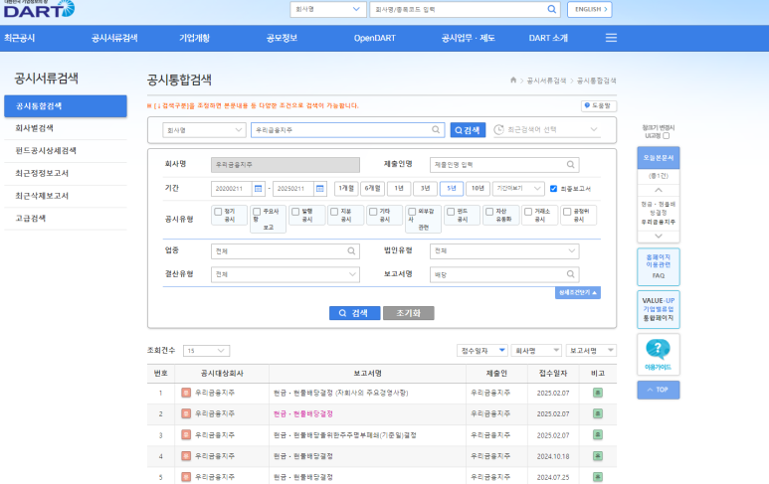Collapse the 상세조건닫기 detail conditions

click(x=578, y=292)
